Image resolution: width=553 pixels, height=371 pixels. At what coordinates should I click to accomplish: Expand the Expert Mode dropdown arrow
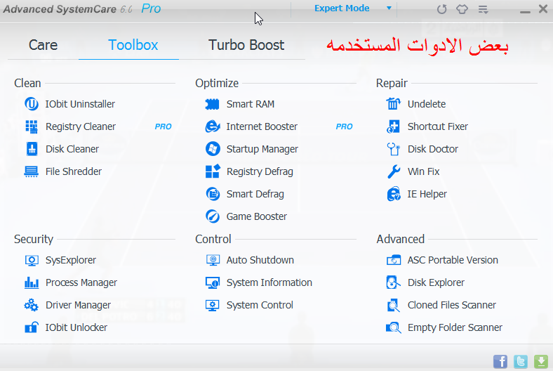click(389, 8)
